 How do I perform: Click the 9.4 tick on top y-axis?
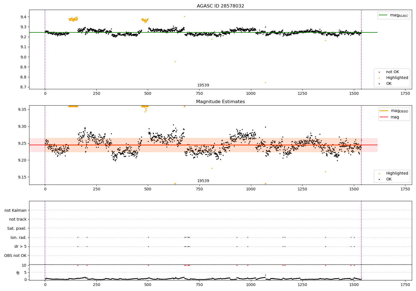tap(23, 17)
